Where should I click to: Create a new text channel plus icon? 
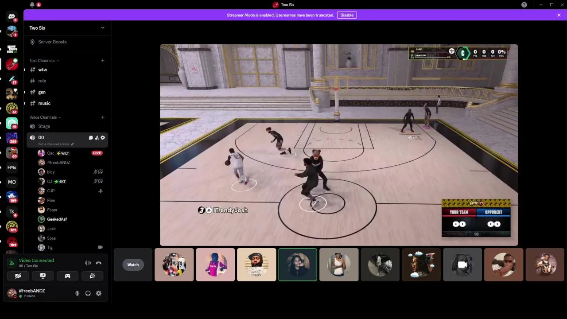click(103, 60)
